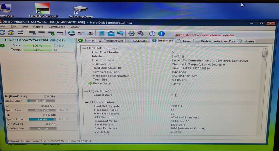This screenshot has height=151, width=279.
Task: Click the blue notepad report icon
Action: 102,33
